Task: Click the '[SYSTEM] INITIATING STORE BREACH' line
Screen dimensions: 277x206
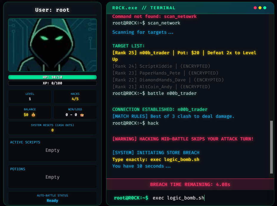Action: tap(156, 153)
